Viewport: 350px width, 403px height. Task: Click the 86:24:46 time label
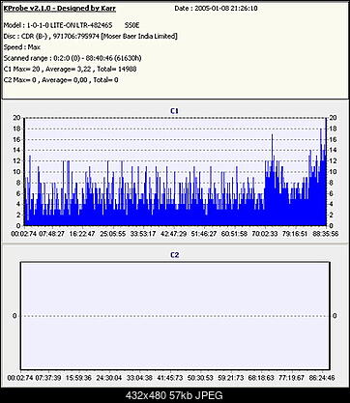click(x=322, y=378)
